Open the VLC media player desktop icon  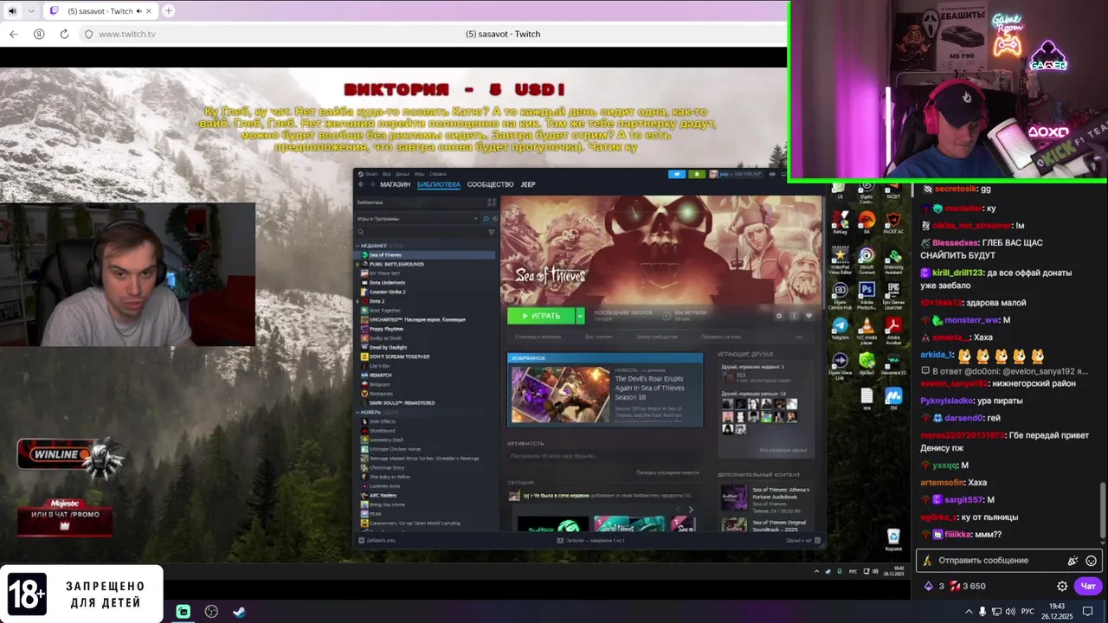click(866, 329)
